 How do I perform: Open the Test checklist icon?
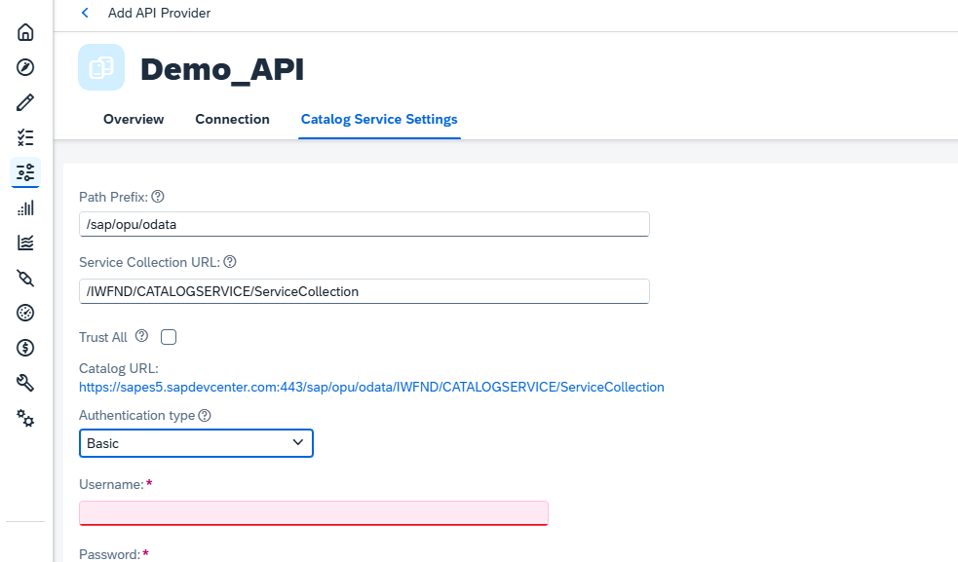click(x=25, y=137)
